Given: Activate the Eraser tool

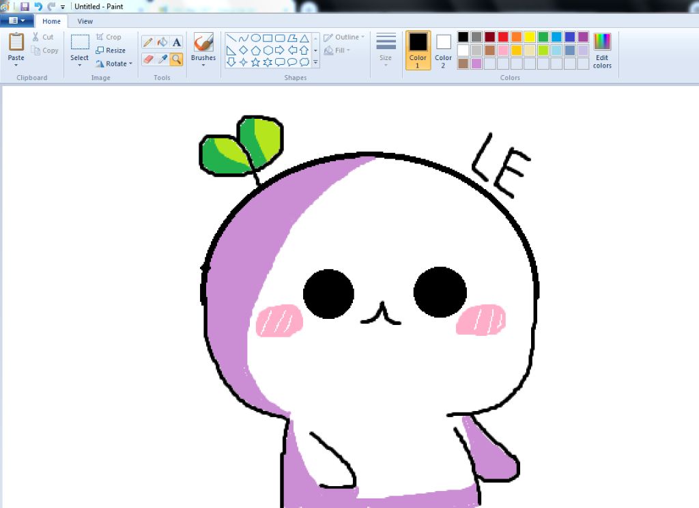Looking at the screenshot, I should [x=148, y=59].
